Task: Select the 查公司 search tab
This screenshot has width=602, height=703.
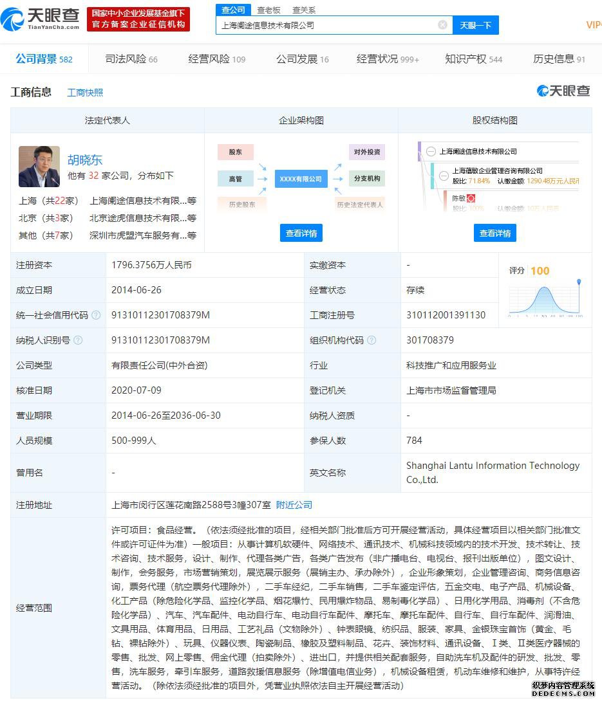Action: pyautogui.click(x=234, y=10)
